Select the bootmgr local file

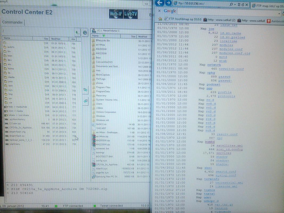pyautogui.click(x=98, y=153)
